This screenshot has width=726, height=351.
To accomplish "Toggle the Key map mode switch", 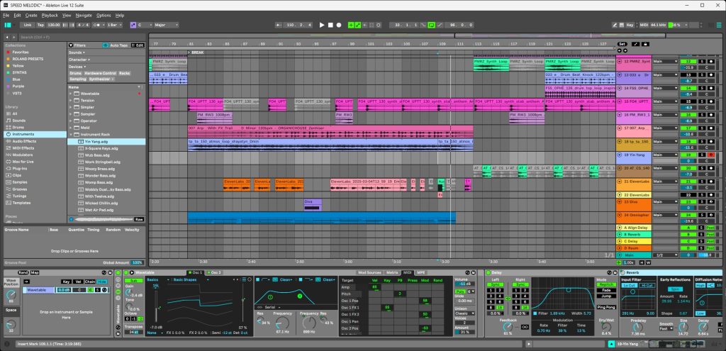I will point(630,25).
